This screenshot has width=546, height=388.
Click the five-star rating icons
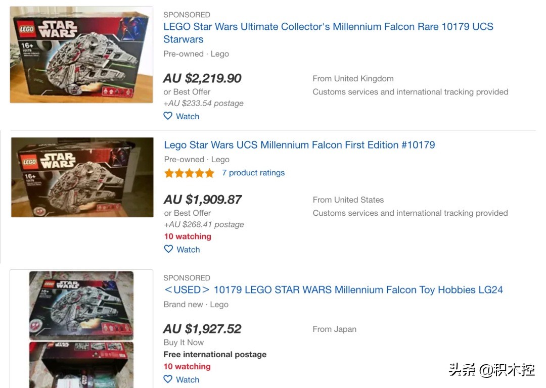click(189, 173)
